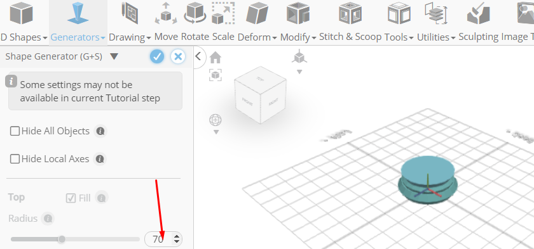This screenshot has width=534, height=249.
Task: Activate the Scale tool icon
Action: pyautogui.click(x=223, y=13)
